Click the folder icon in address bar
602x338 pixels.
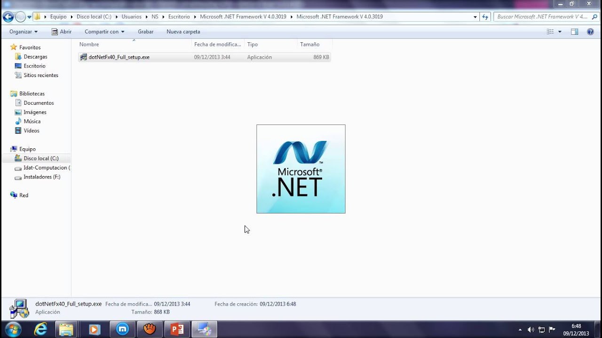[x=37, y=16]
